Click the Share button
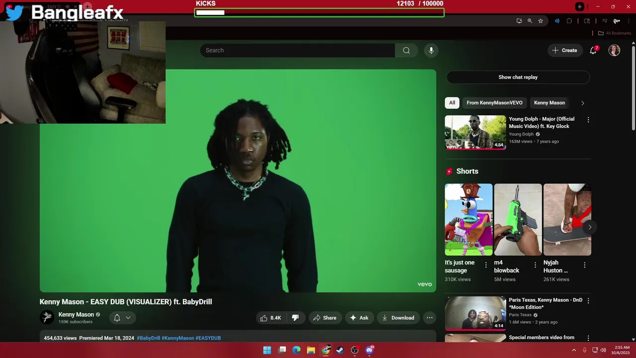636x358 pixels. 324,318
